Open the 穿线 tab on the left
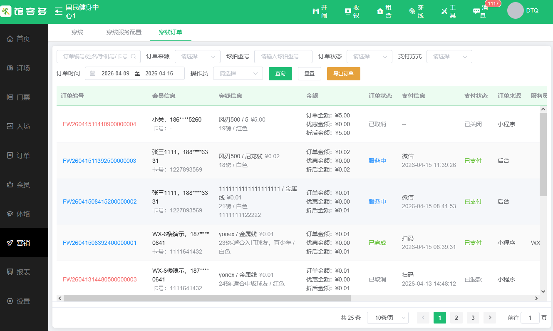The height and width of the screenshot is (331, 553). point(77,32)
